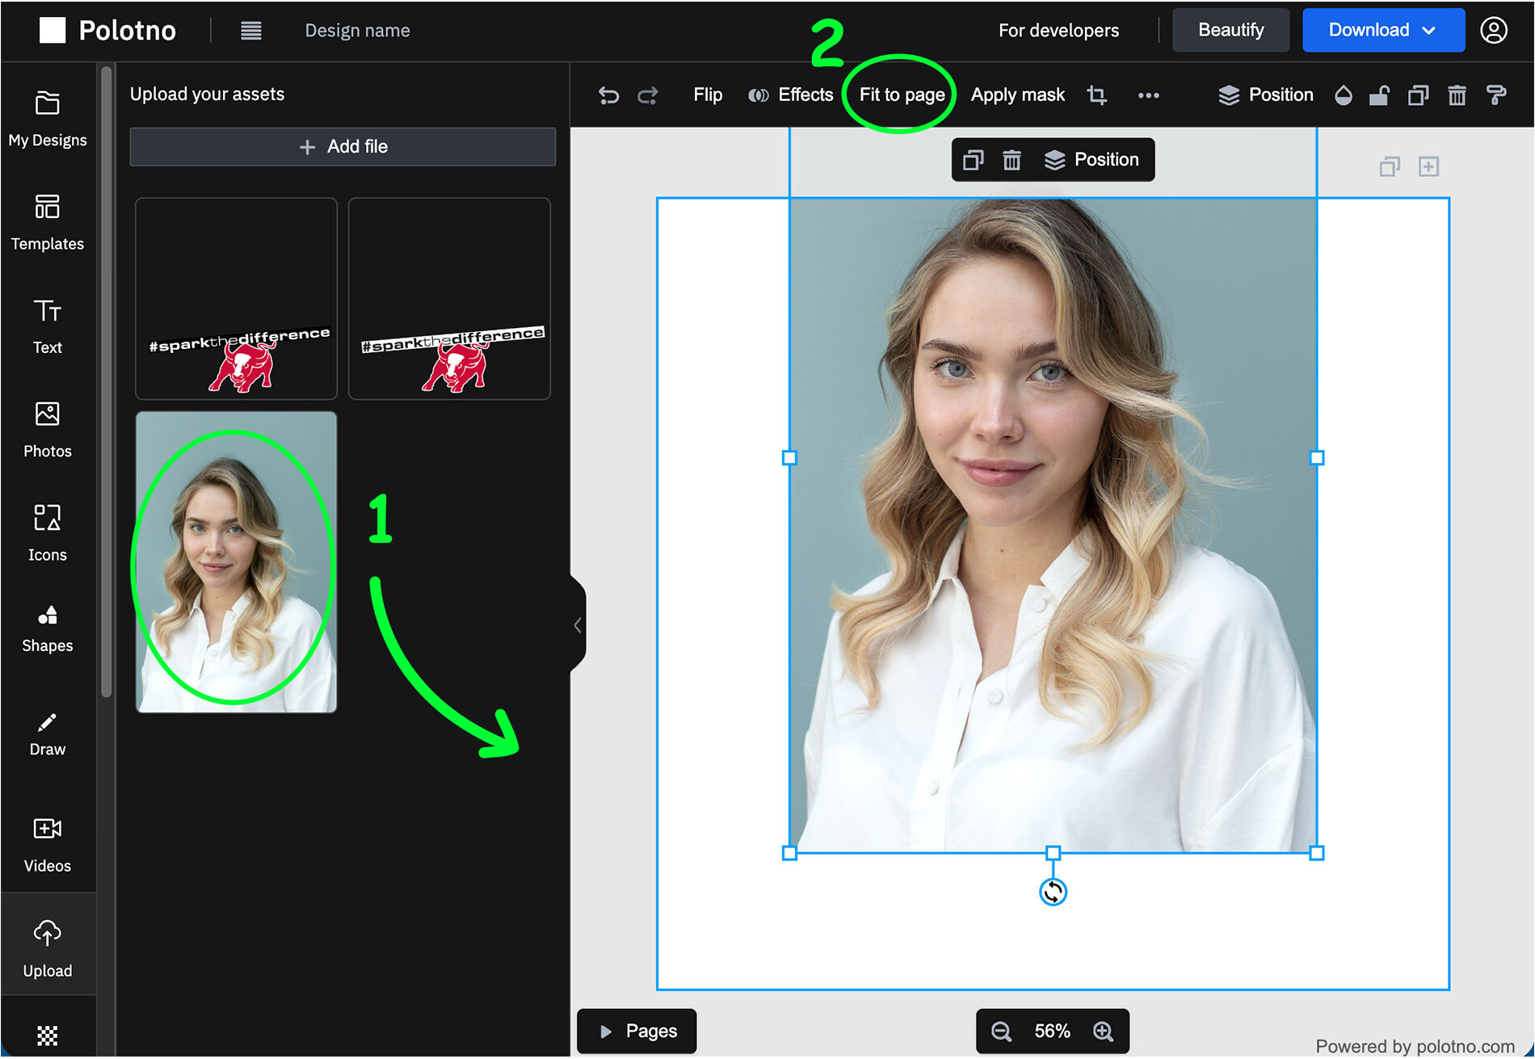Click the add page plus icon
Screen dimensions: 1535x1059
point(1429,167)
